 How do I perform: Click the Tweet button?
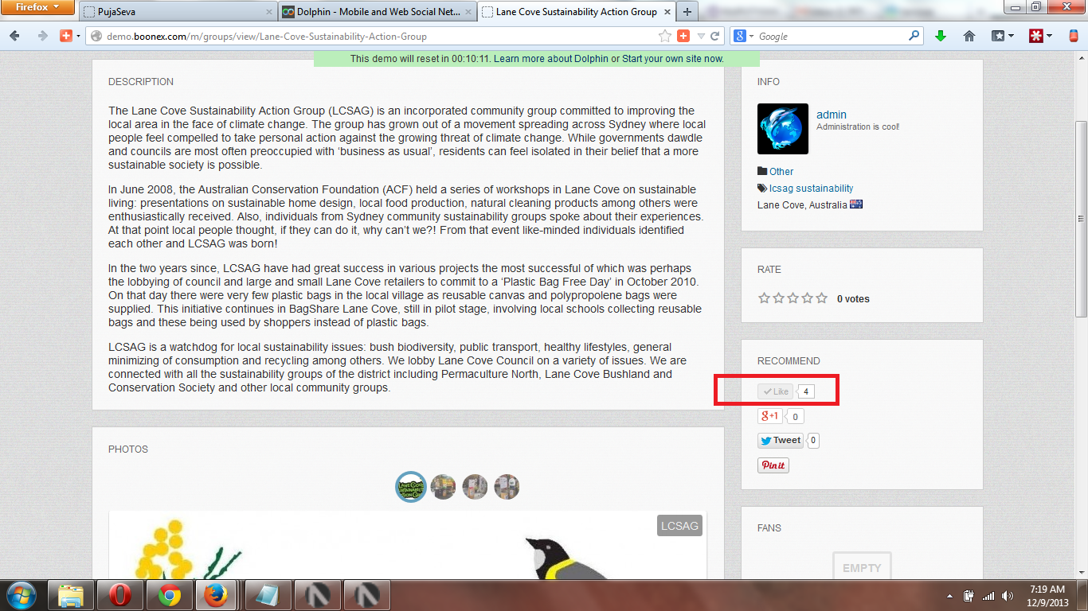coord(781,440)
